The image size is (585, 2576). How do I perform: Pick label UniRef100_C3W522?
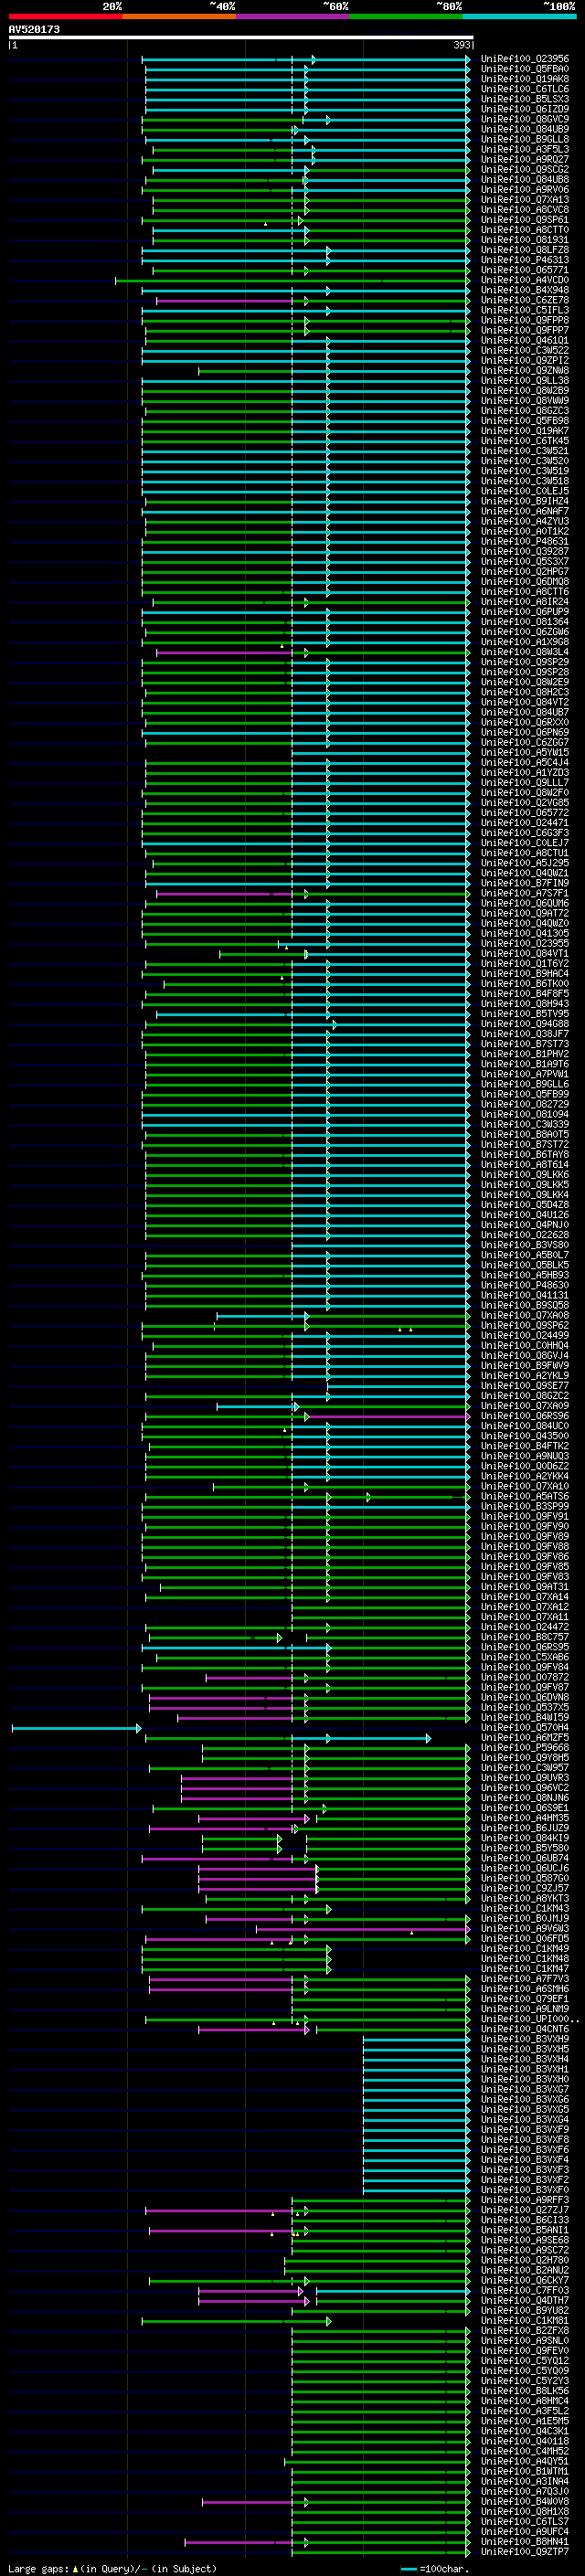(525, 350)
